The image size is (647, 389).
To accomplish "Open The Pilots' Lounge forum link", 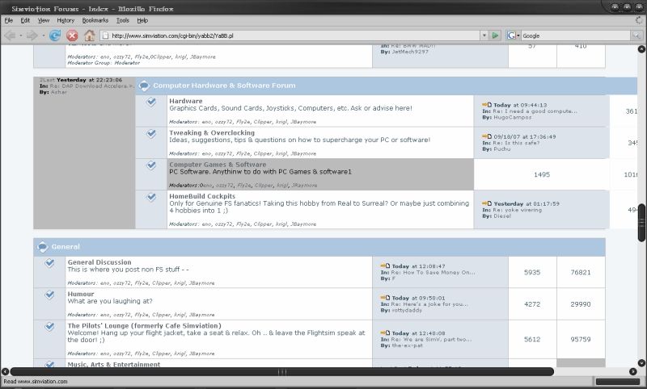I will click(144, 326).
